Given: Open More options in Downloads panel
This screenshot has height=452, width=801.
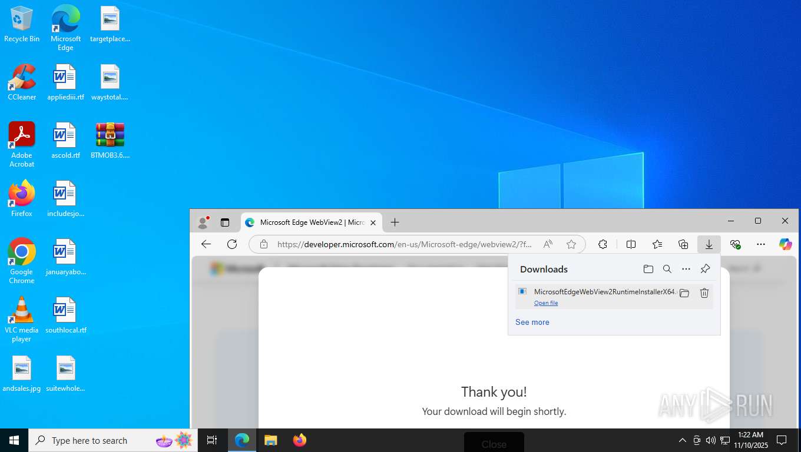Looking at the screenshot, I should [x=686, y=269].
